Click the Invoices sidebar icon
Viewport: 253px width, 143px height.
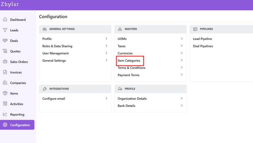pyautogui.click(x=5, y=72)
